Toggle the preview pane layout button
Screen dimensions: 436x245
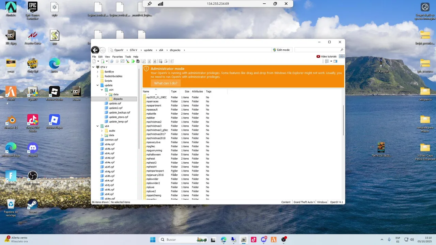pyautogui.click(x=335, y=61)
